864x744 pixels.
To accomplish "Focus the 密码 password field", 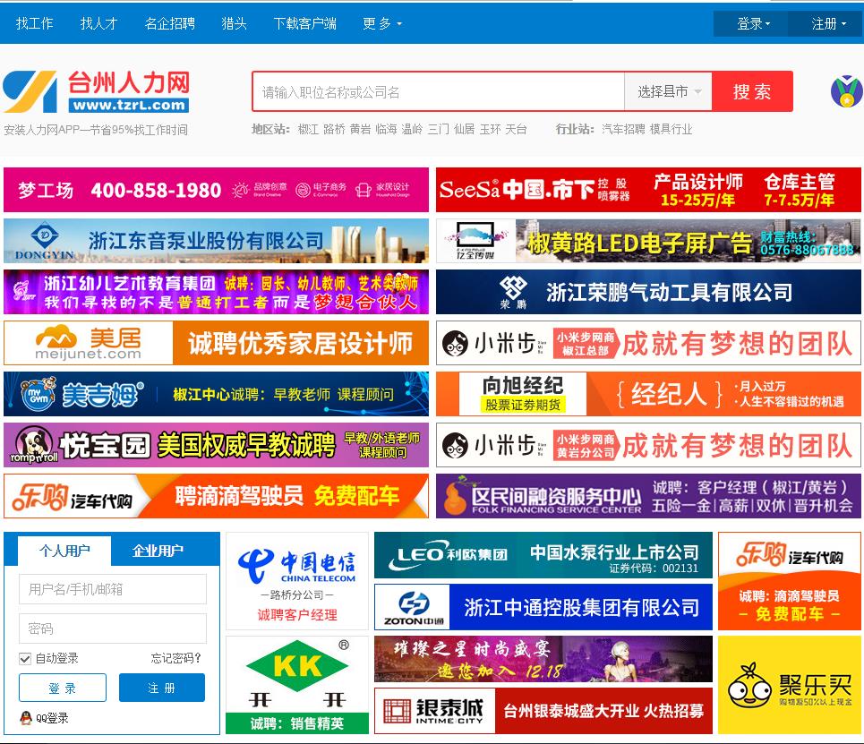I will click(113, 629).
